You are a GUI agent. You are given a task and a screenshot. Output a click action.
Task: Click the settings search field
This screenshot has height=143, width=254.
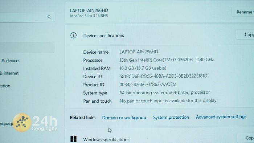click(27, 17)
